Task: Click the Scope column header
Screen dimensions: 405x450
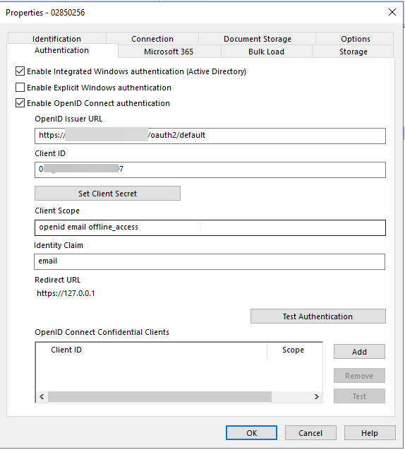Action: (295, 350)
